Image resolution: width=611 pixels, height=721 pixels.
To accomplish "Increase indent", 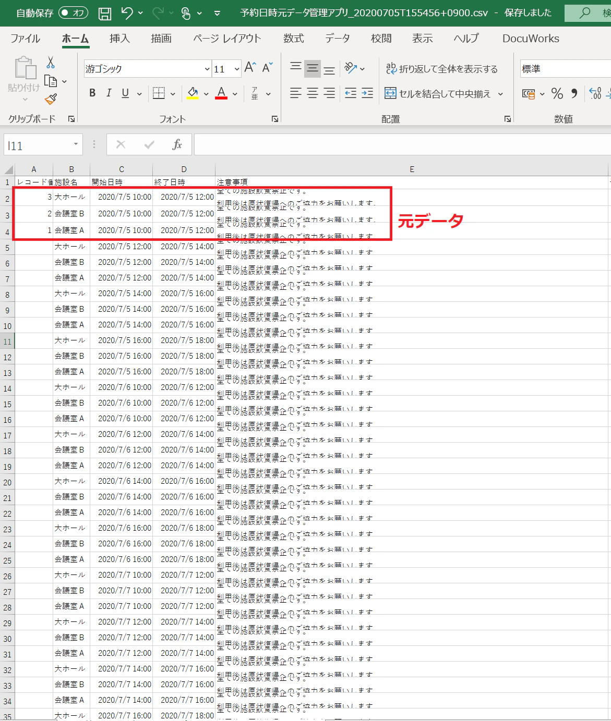I will pos(367,93).
